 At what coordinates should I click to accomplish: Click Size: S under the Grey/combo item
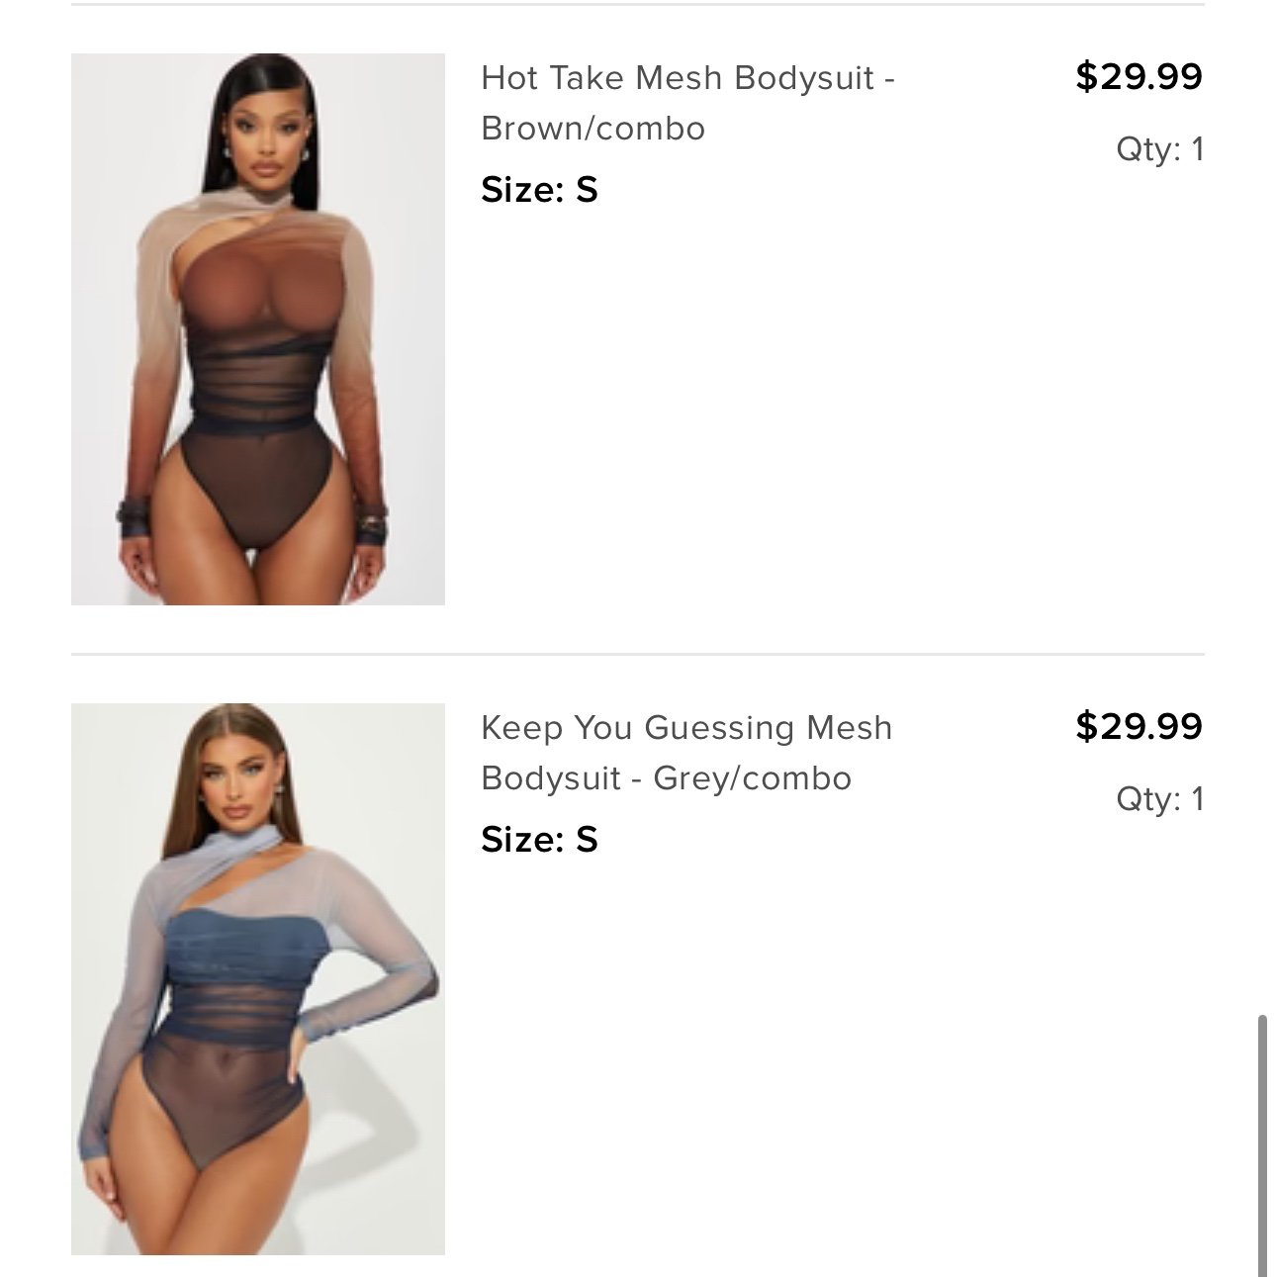click(x=539, y=839)
